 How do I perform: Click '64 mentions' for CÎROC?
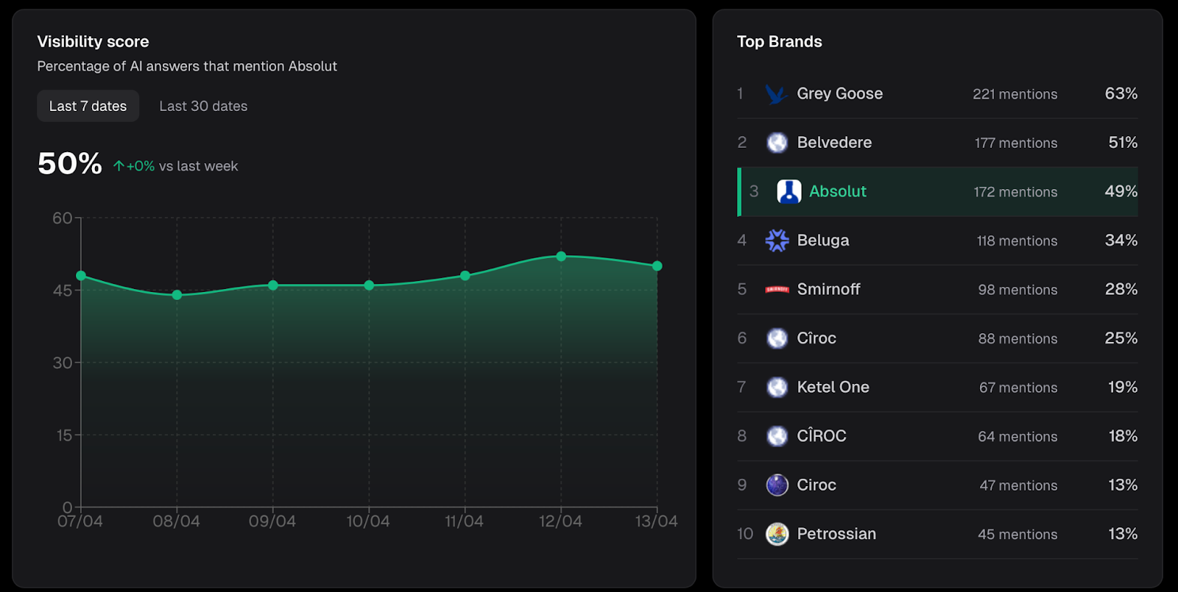click(x=1017, y=436)
